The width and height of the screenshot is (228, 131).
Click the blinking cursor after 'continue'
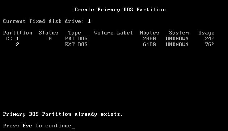[x=73, y=128]
